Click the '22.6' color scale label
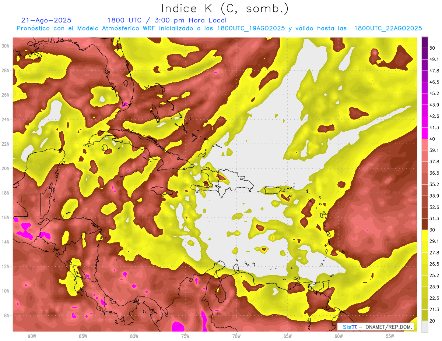Image resolution: width=442 pixels, height=341 pixels. pyautogui.click(x=434, y=298)
